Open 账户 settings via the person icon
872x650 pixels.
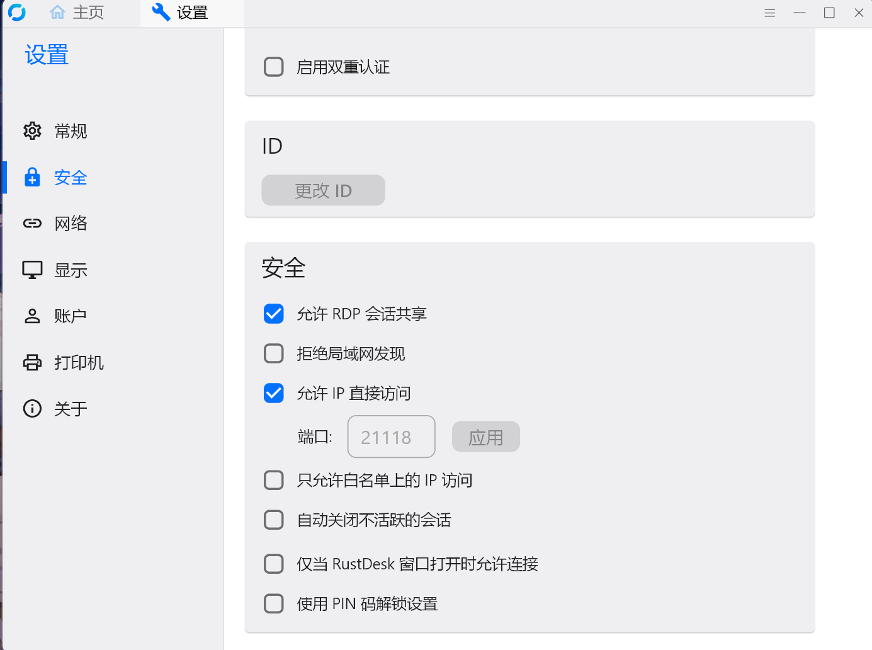point(32,316)
